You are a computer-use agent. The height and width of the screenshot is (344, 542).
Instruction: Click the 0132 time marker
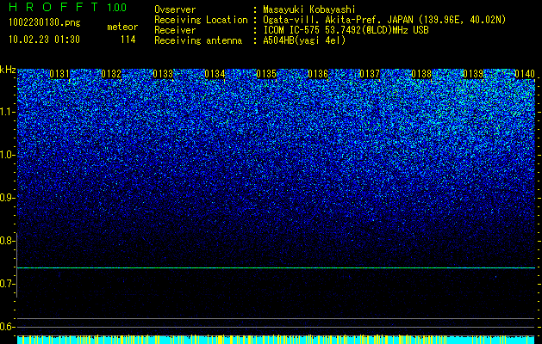(x=111, y=74)
